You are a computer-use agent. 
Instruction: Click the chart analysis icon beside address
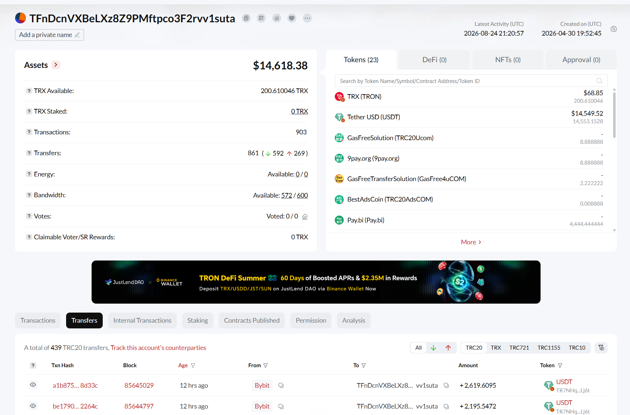(277, 18)
